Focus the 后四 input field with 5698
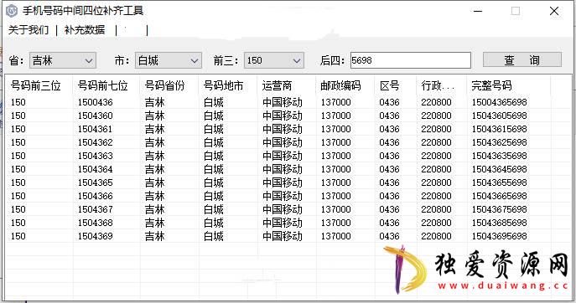This screenshot has width=576, height=303. tap(411, 60)
